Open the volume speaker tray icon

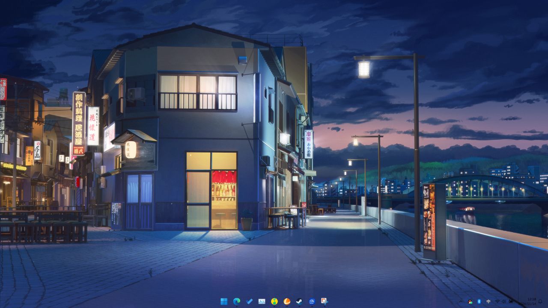pyautogui.click(x=503, y=301)
